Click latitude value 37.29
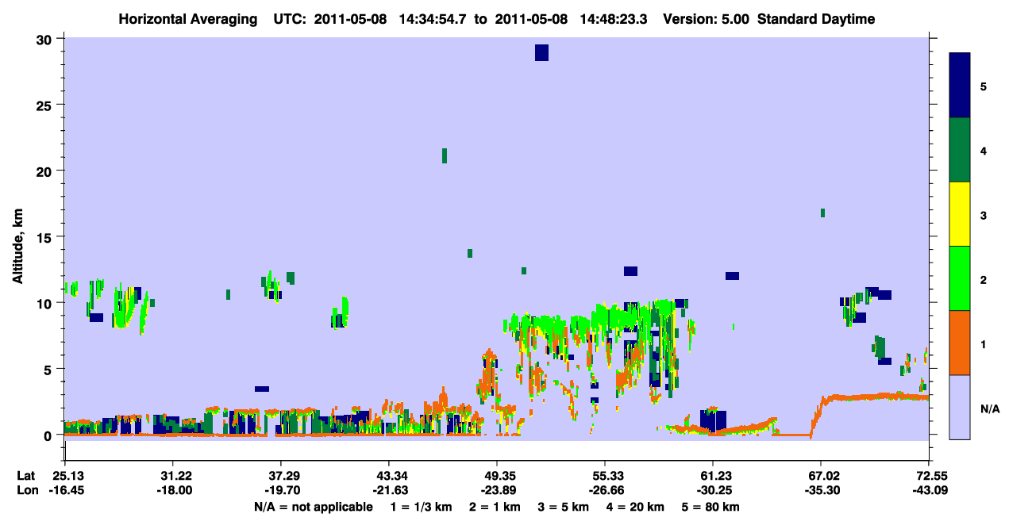 (x=281, y=476)
